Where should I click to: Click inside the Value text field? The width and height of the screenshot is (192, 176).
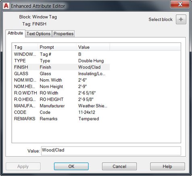point(111,151)
